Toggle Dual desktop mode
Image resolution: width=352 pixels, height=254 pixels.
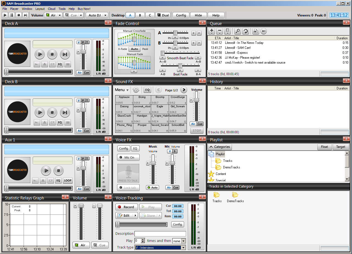pyautogui.click(x=163, y=15)
